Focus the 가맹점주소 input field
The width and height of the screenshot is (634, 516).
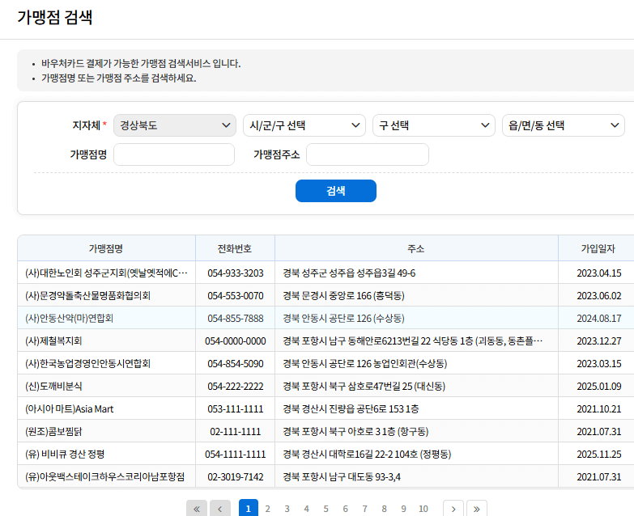368,154
